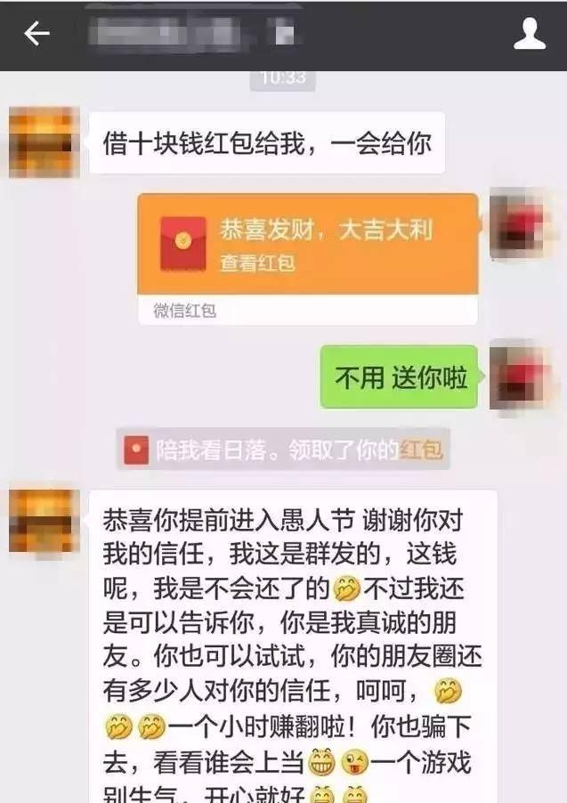Screen dimensions: 567x803
Task: Tap the grinning emoji after 上当
Action: pos(321,761)
